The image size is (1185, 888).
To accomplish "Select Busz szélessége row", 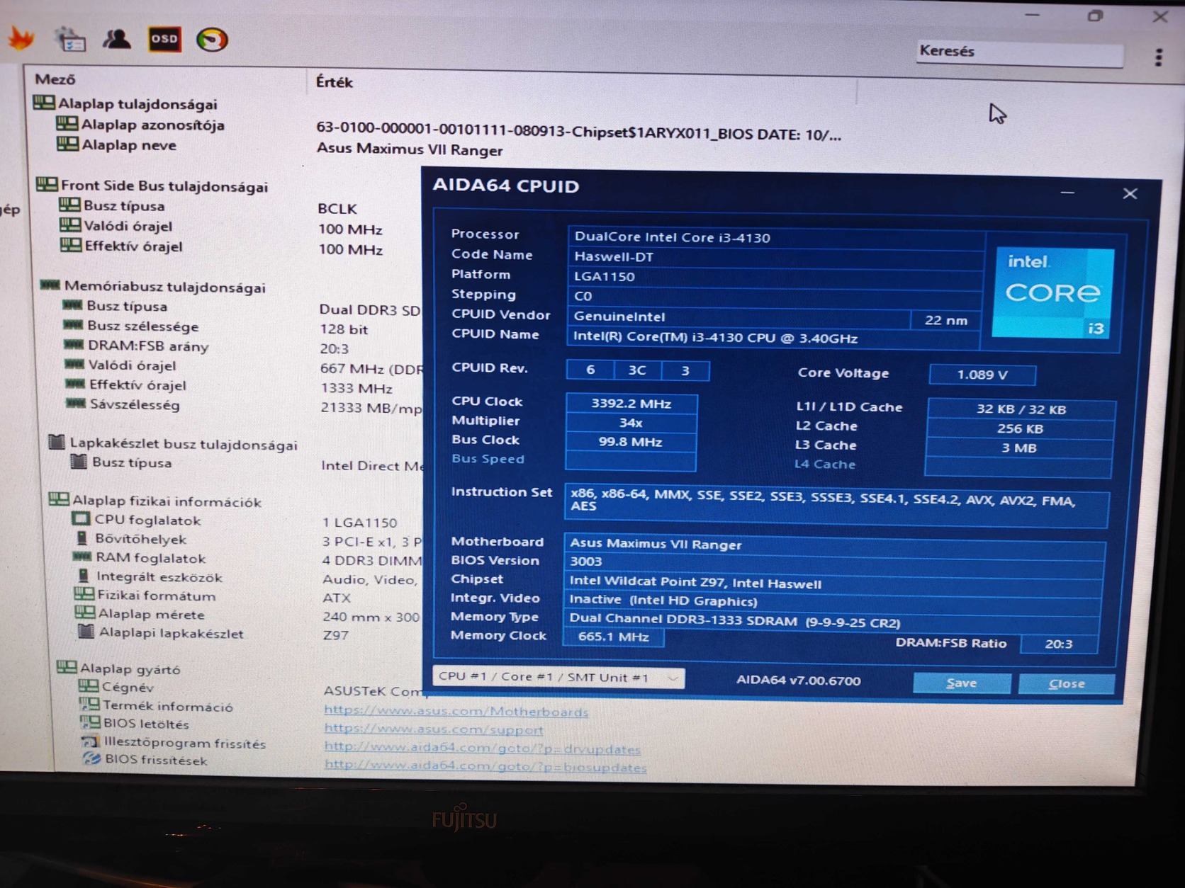I will 131,326.
